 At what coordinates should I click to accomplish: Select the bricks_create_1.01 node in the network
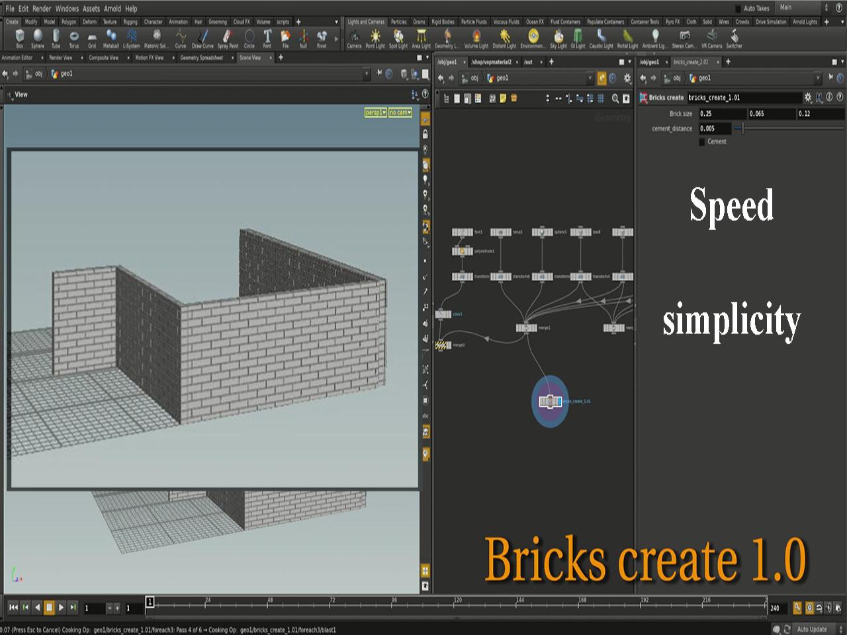[550, 401]
